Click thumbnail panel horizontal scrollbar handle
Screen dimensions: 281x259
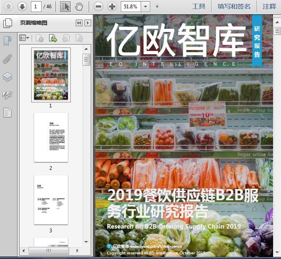tap(49, 251)
